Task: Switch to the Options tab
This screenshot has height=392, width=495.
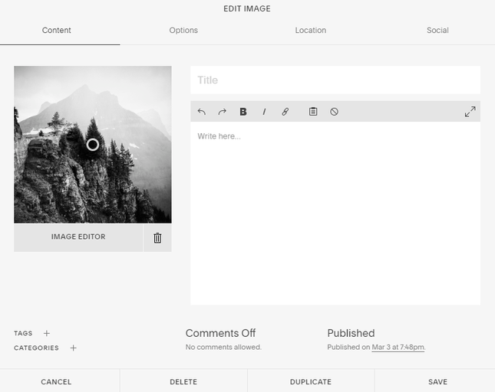Action: 183,31
